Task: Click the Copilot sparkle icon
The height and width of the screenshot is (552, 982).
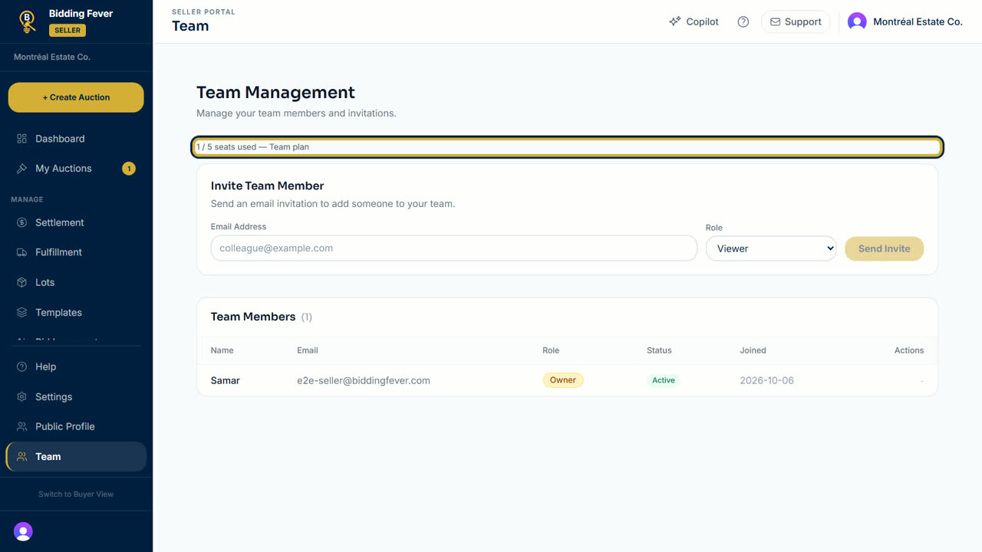Action: pos(674,21)
